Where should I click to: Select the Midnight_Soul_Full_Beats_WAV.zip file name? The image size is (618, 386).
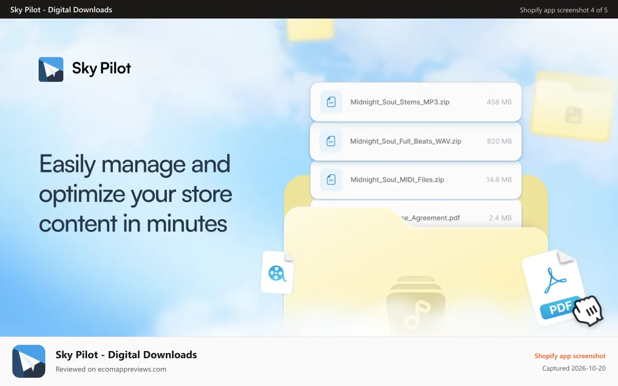point(406,141)
